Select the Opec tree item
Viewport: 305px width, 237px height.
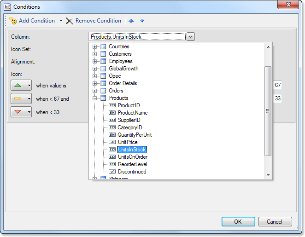115,76
